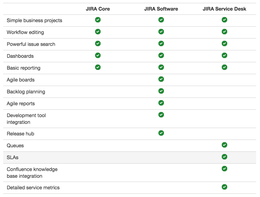Select the JIRA Core column header
Image resolution: width=260 pixels, height=197 pixels.
(98, 9)
